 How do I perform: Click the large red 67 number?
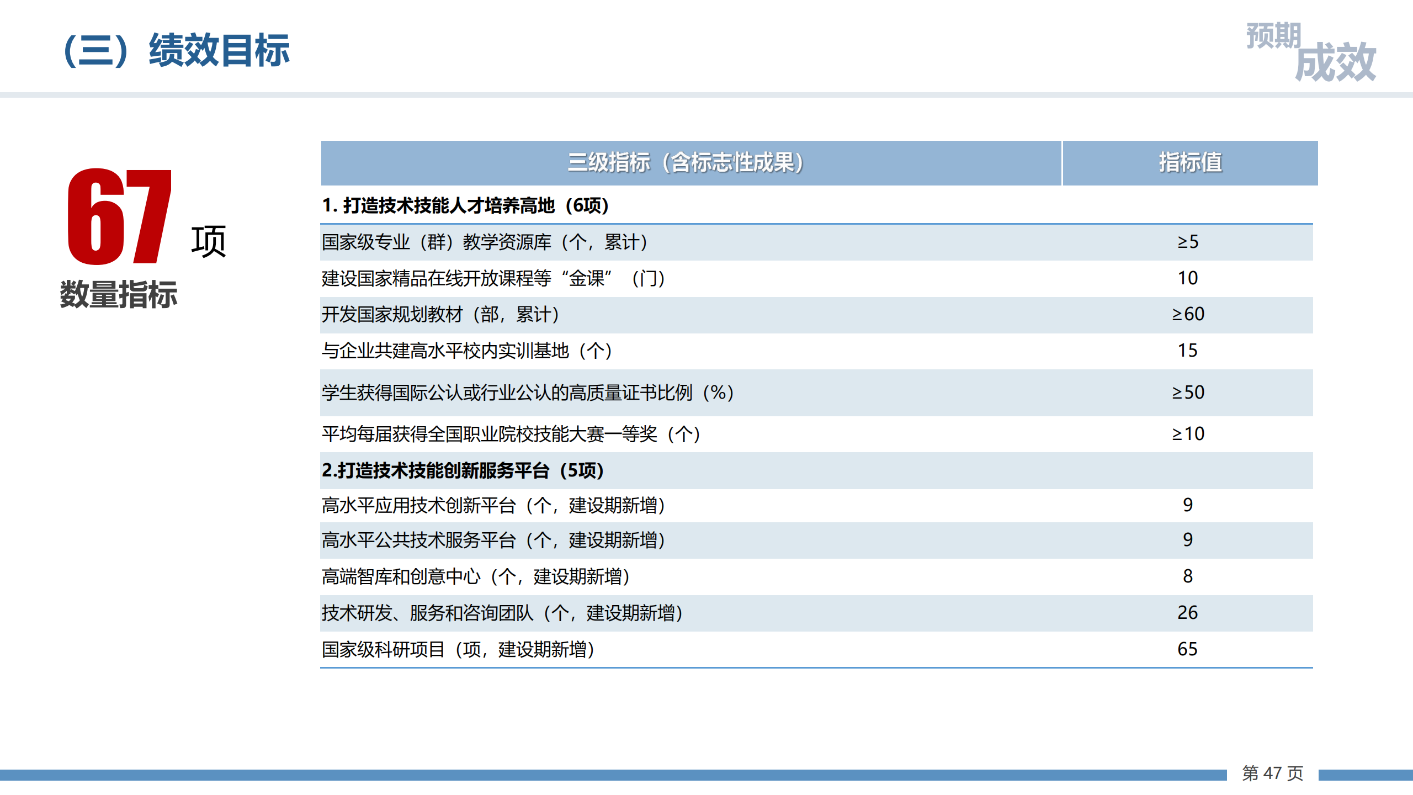click(x=119, y=218)
